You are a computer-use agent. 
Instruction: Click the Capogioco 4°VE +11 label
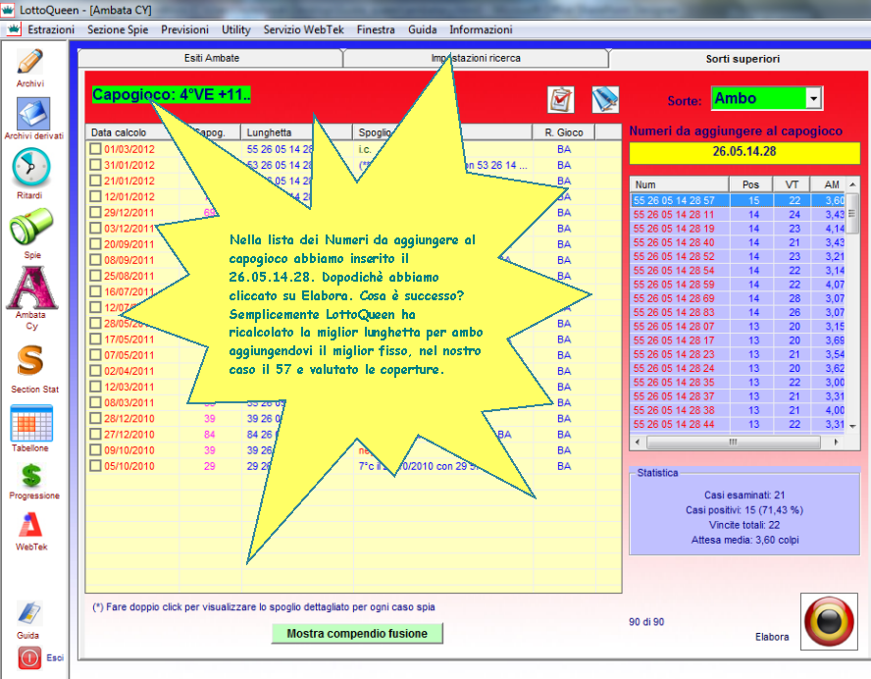171,95
